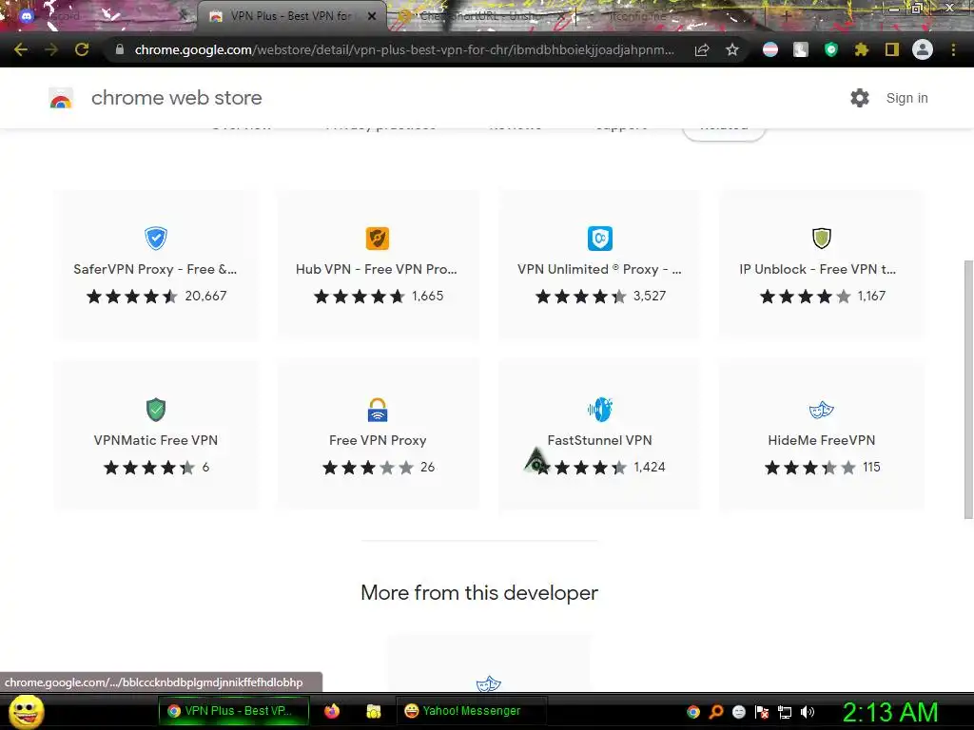
Task: Reload the current Chrome page
Action: 82,49
